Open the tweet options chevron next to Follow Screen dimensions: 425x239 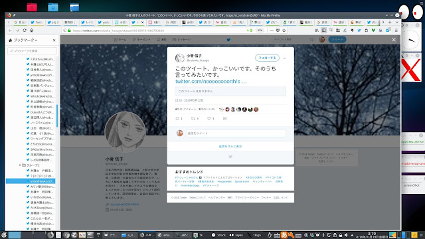pos(284,58)
